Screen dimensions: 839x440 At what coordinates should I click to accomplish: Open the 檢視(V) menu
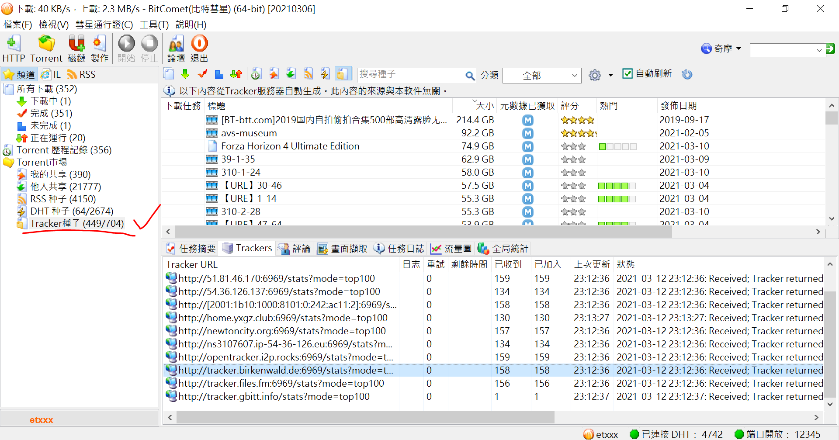point(54,24)
